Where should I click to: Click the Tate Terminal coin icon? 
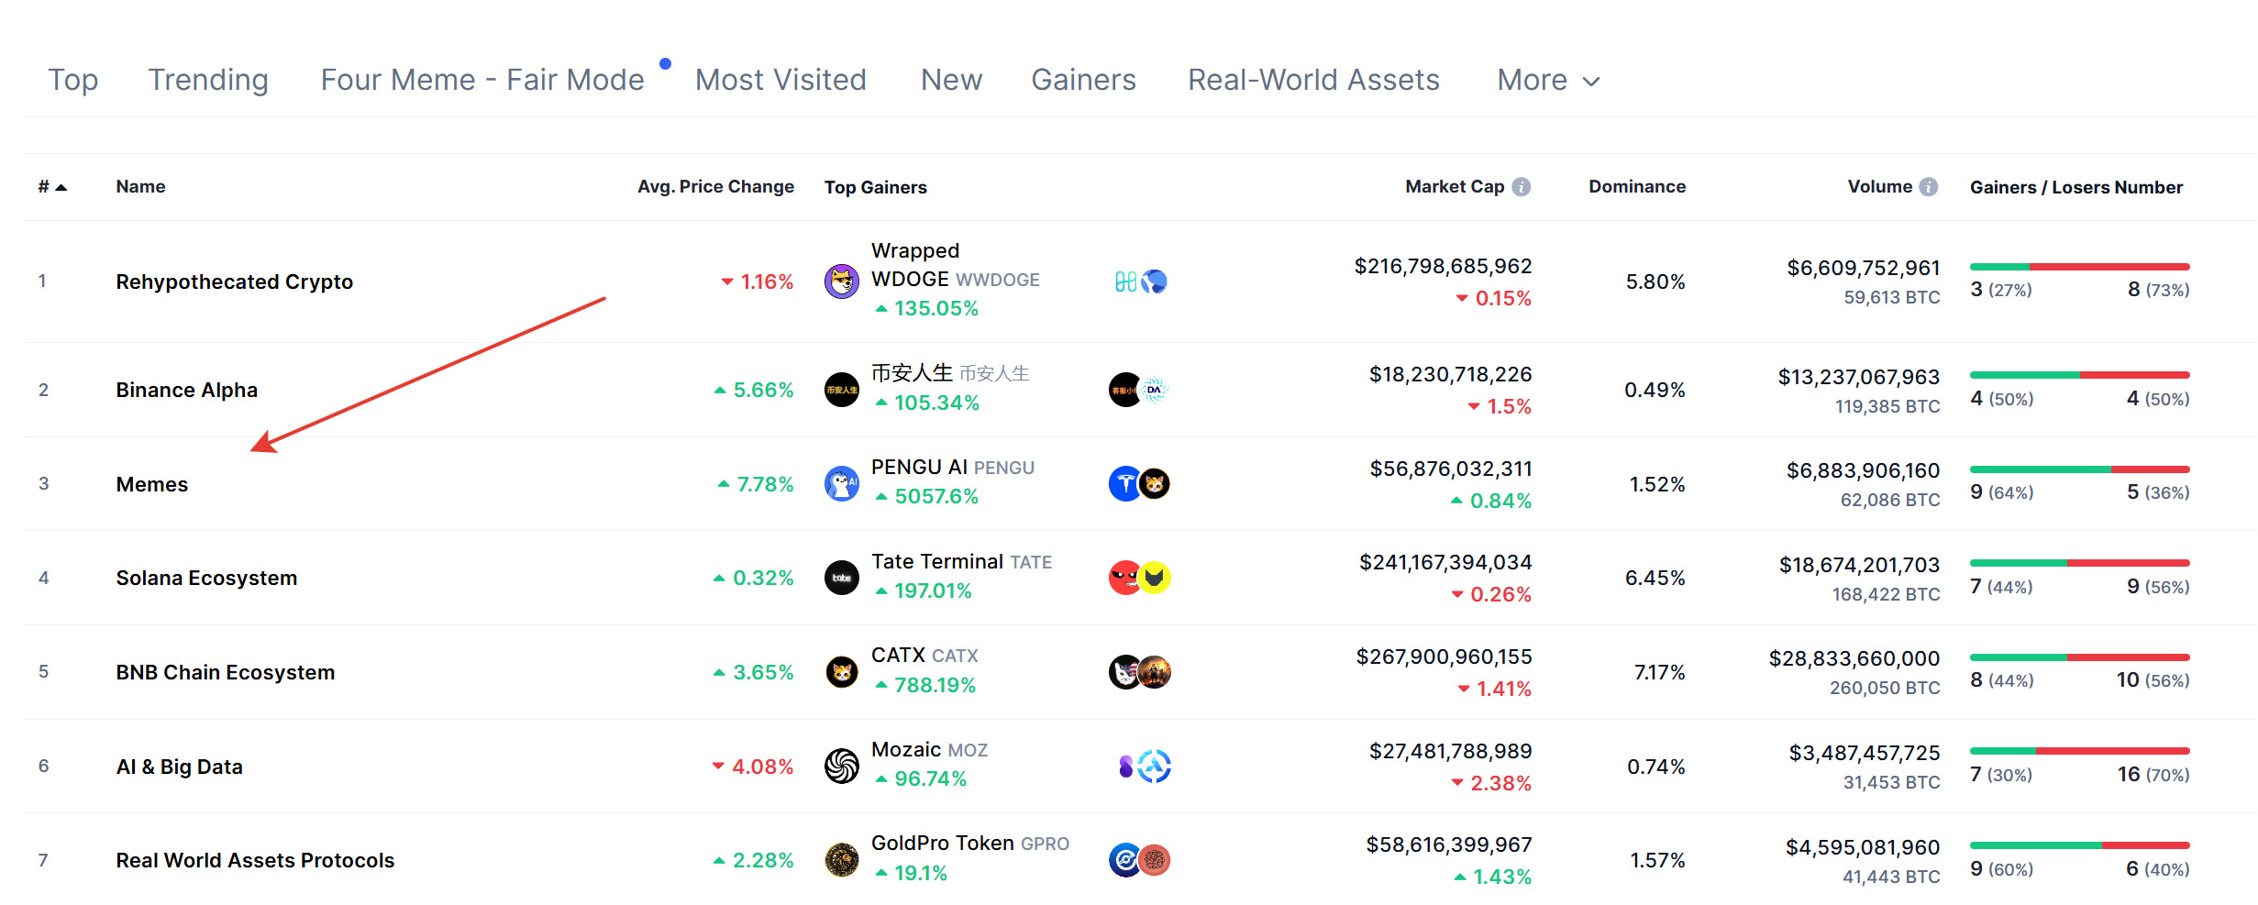841,578
